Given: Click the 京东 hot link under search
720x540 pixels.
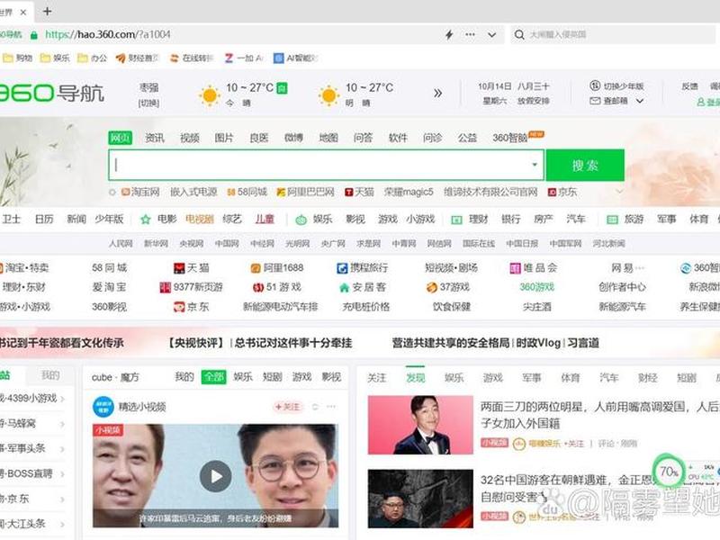Looking at the screenshot, I should (562, 192).
